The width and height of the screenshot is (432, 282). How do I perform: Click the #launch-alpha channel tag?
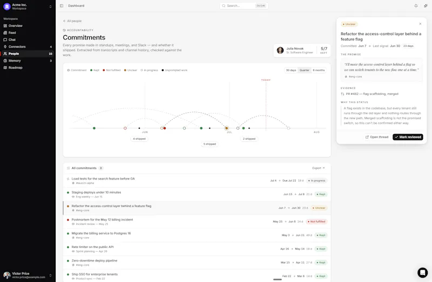(x=83, y=183)
